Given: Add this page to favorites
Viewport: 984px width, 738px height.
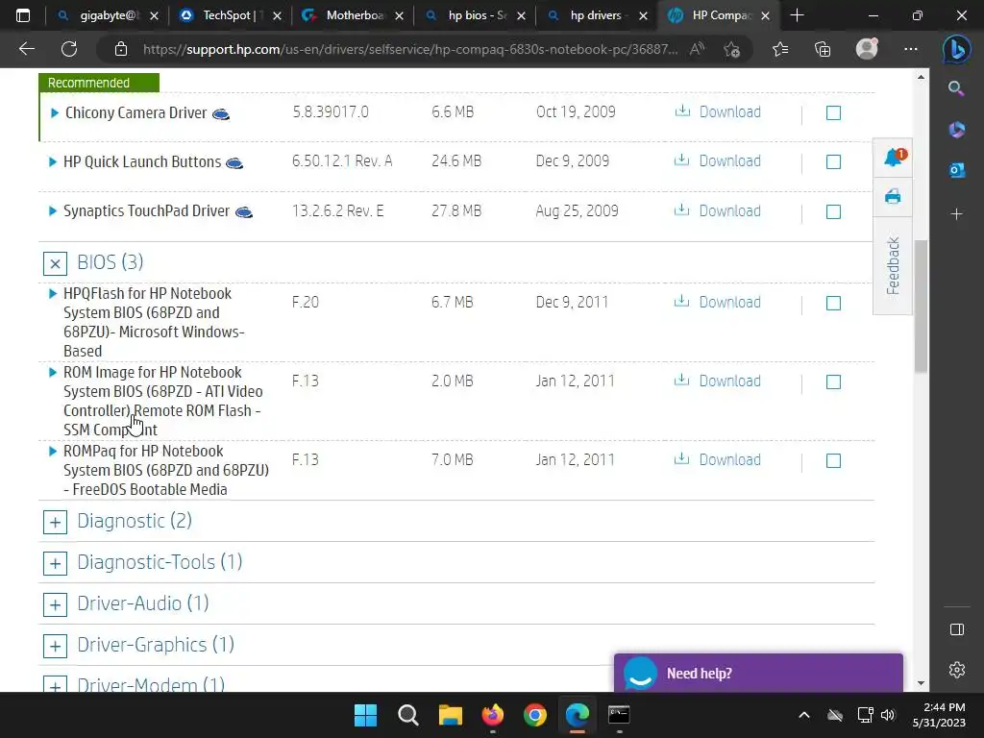Looking at the screenshot, I should point(731,49).
